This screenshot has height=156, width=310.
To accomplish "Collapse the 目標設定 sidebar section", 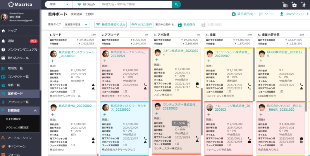I will coord(35,111).
